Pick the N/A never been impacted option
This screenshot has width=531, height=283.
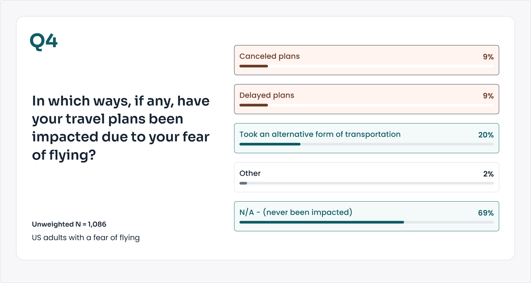(366, 216)
